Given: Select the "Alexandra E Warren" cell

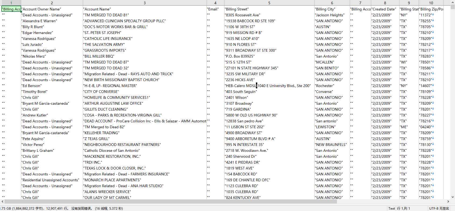Looking at the screenshot, I should pyautogui.click(x=52, y=21).
